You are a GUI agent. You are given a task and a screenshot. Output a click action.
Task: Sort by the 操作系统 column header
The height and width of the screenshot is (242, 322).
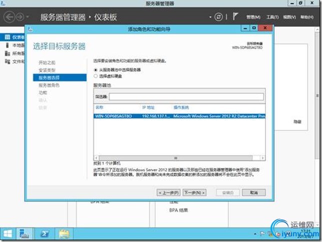[181, 107]
